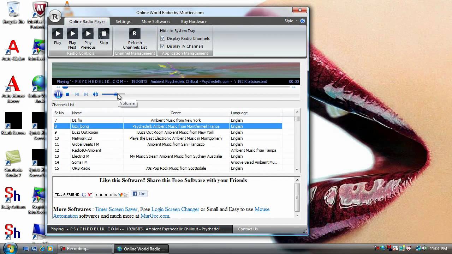Select the Network 23 channel row

(x=168, y=138)
